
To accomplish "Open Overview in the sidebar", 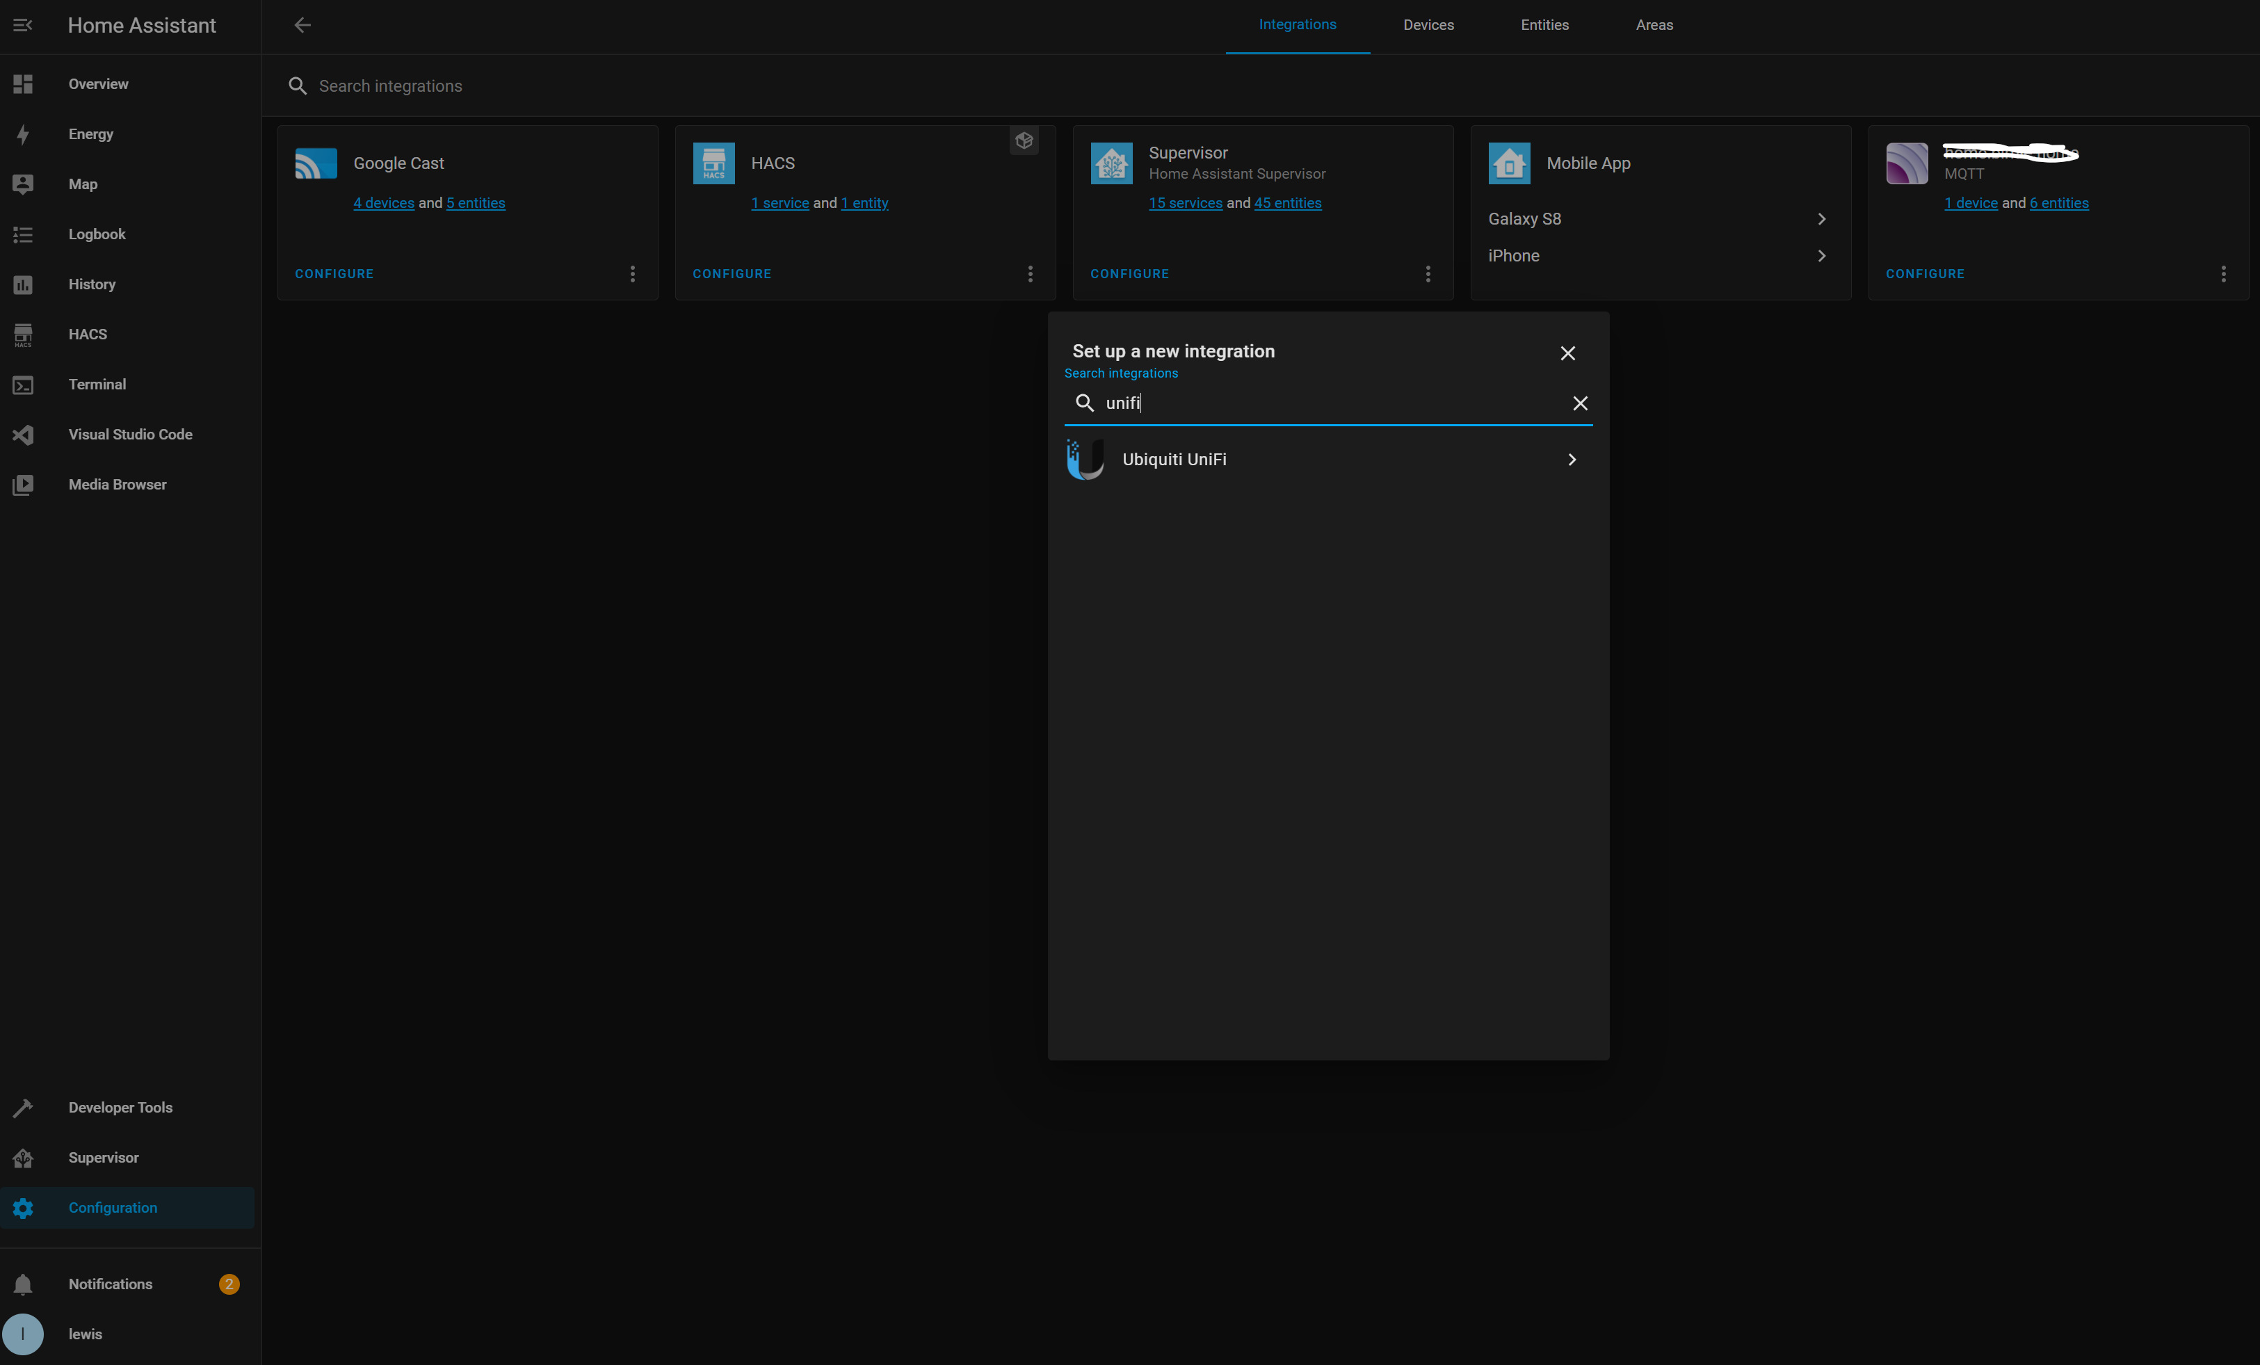I will point(127,84).
